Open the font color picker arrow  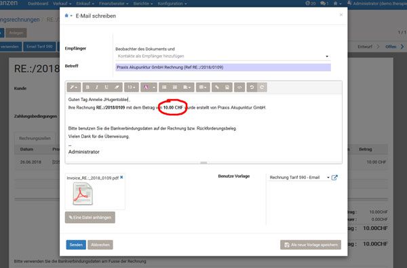point(154,88)
